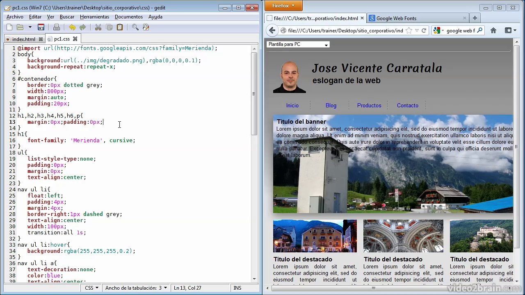Image resolution: width=525 pixels, height=295 pixels.
Task: Click the hotel building thumbnail image
Action: (315, 236)
